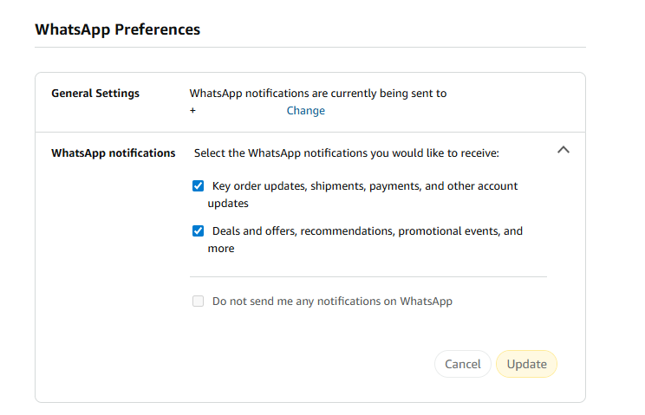Uncheck the Deals and offers checkbox
Viewport: 645px width, 415px height.
pyautogui.click(x=199, y=230)
